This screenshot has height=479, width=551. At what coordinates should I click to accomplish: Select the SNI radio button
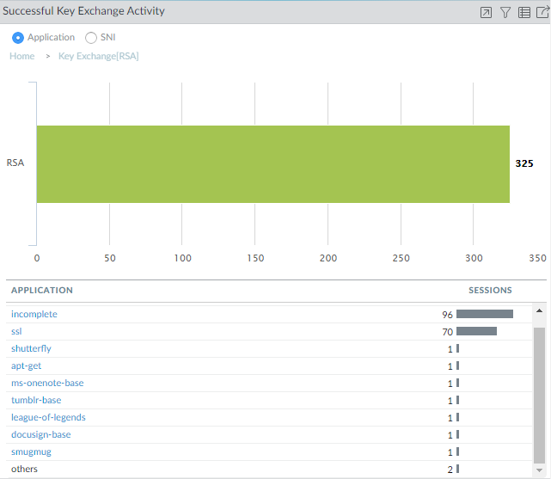click(x=91, y=38)
